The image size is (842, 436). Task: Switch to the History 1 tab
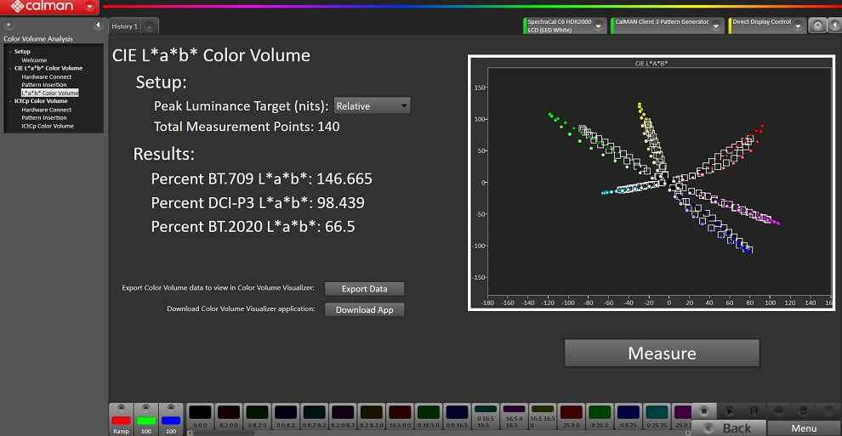[125, 26]
